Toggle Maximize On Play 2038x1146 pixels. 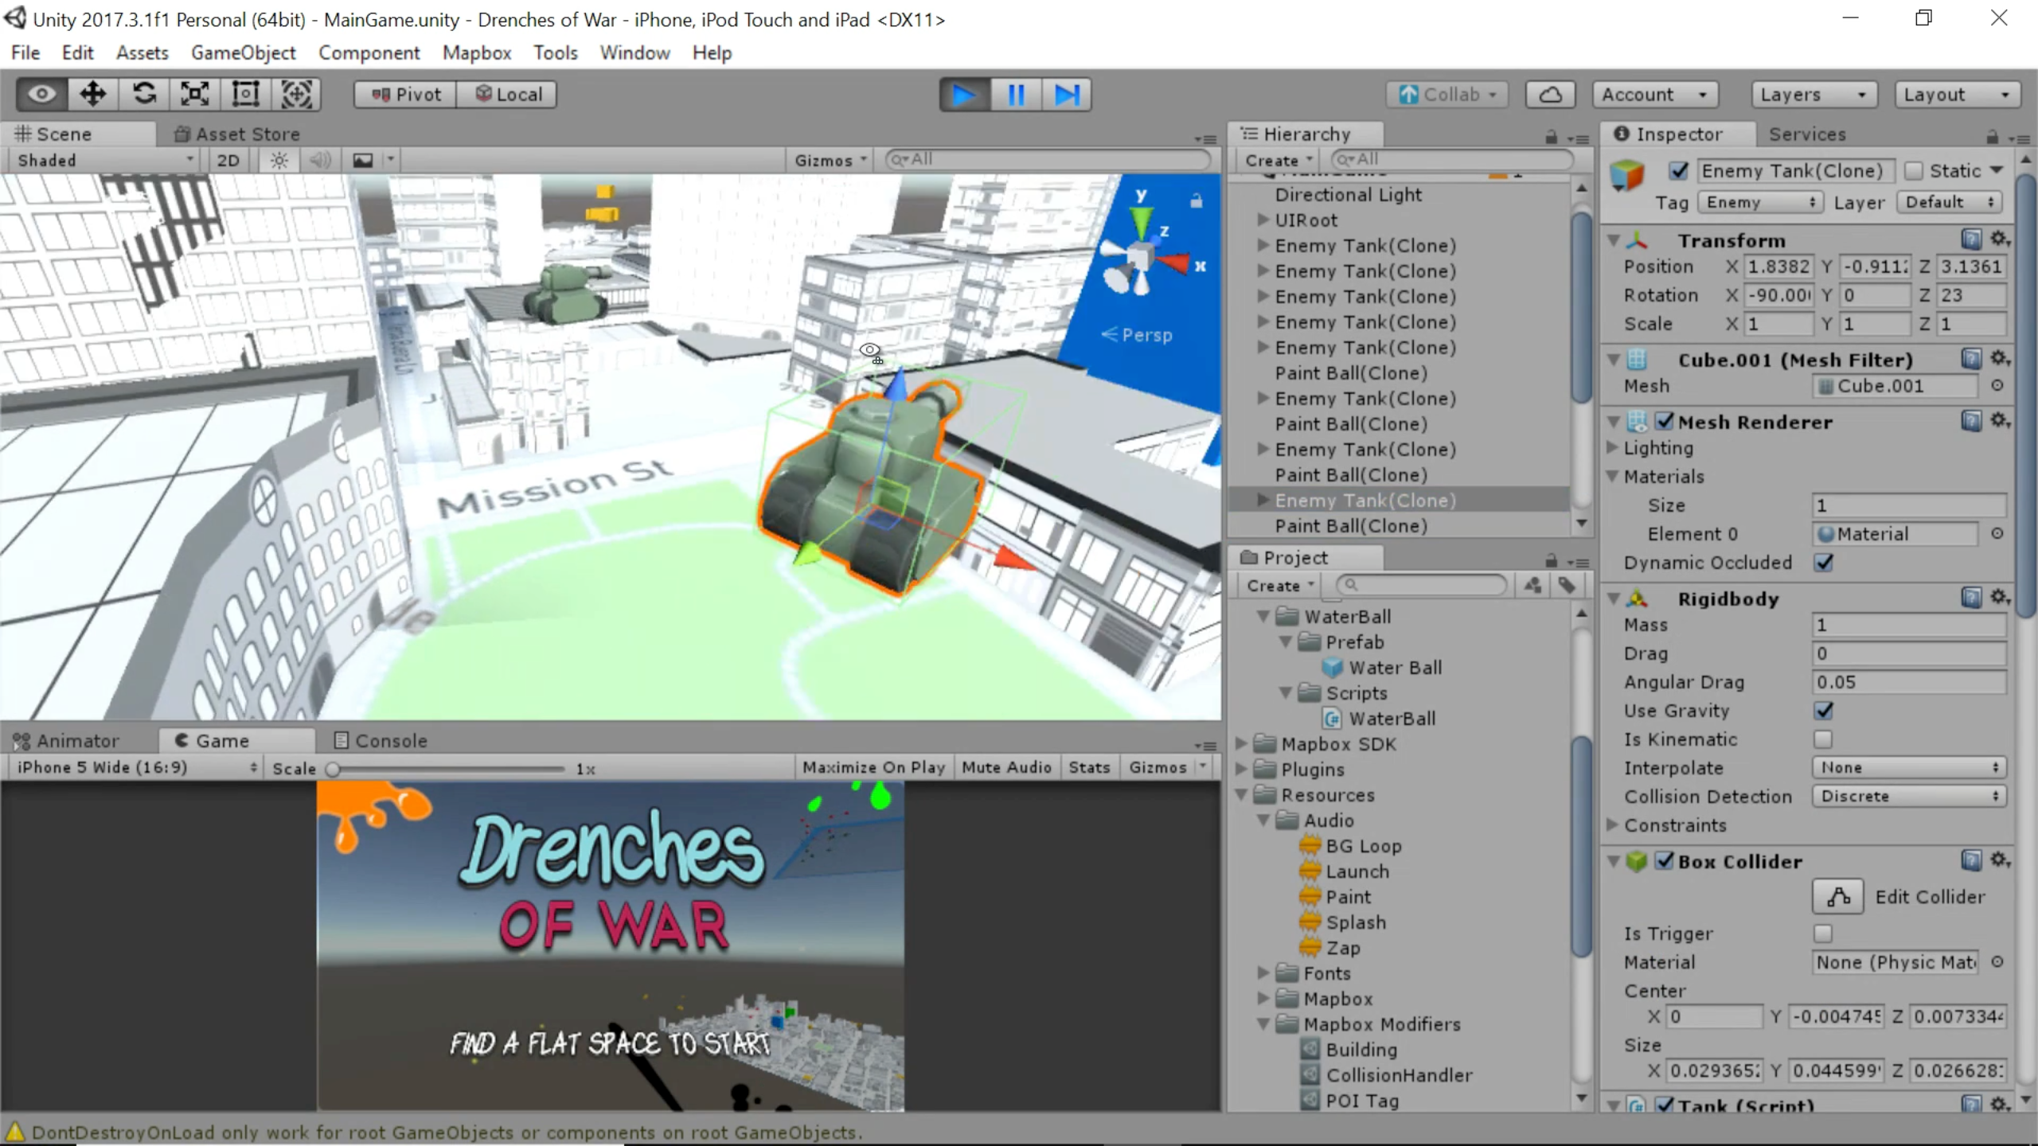874,767
